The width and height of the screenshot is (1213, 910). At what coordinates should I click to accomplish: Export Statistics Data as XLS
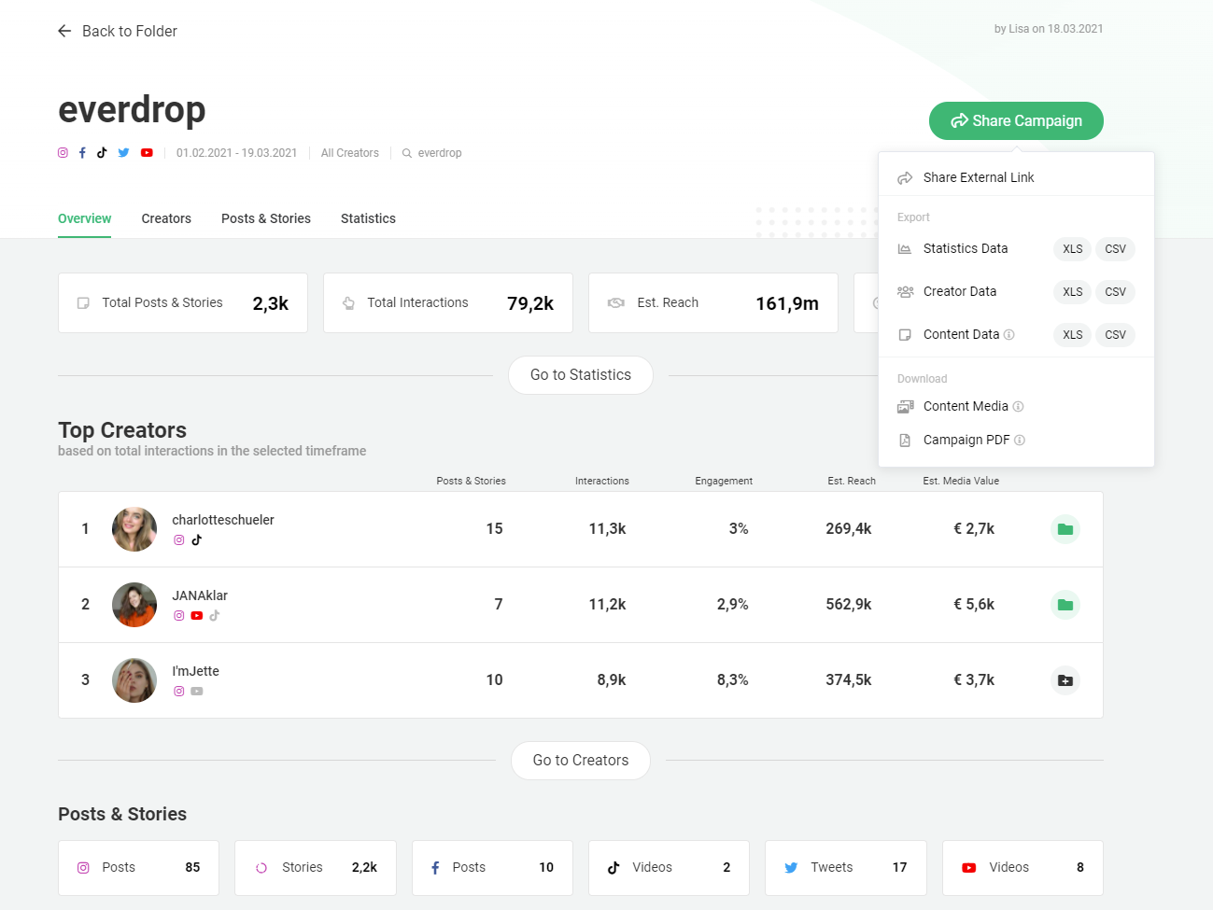coord(1072,249)
